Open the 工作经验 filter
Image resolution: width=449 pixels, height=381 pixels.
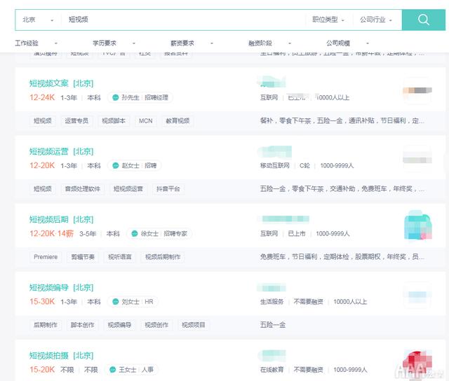pos(36,43)
